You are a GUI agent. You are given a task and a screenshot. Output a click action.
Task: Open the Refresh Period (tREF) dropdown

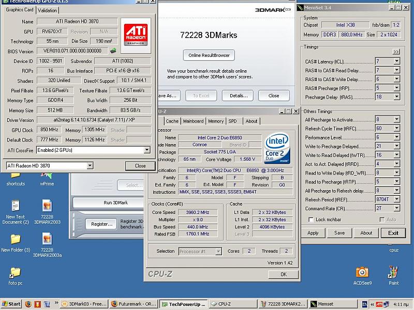point(396,199)
